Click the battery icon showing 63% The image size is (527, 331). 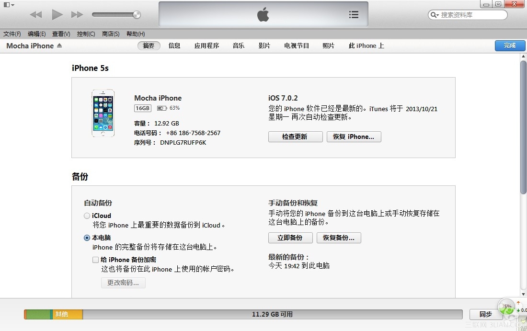pos(162,108)
